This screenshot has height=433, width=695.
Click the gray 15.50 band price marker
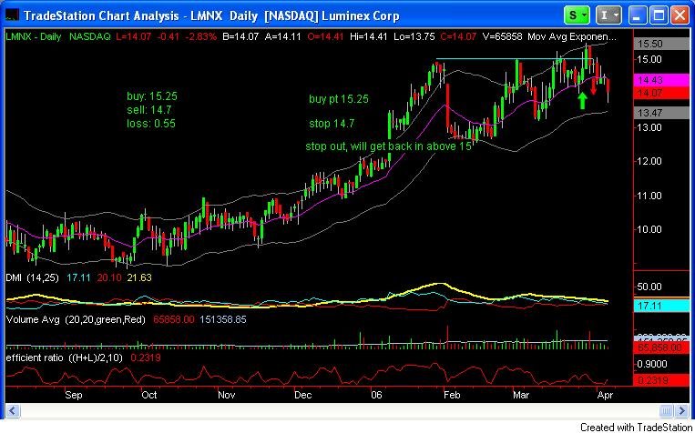[x=662, y=44]
